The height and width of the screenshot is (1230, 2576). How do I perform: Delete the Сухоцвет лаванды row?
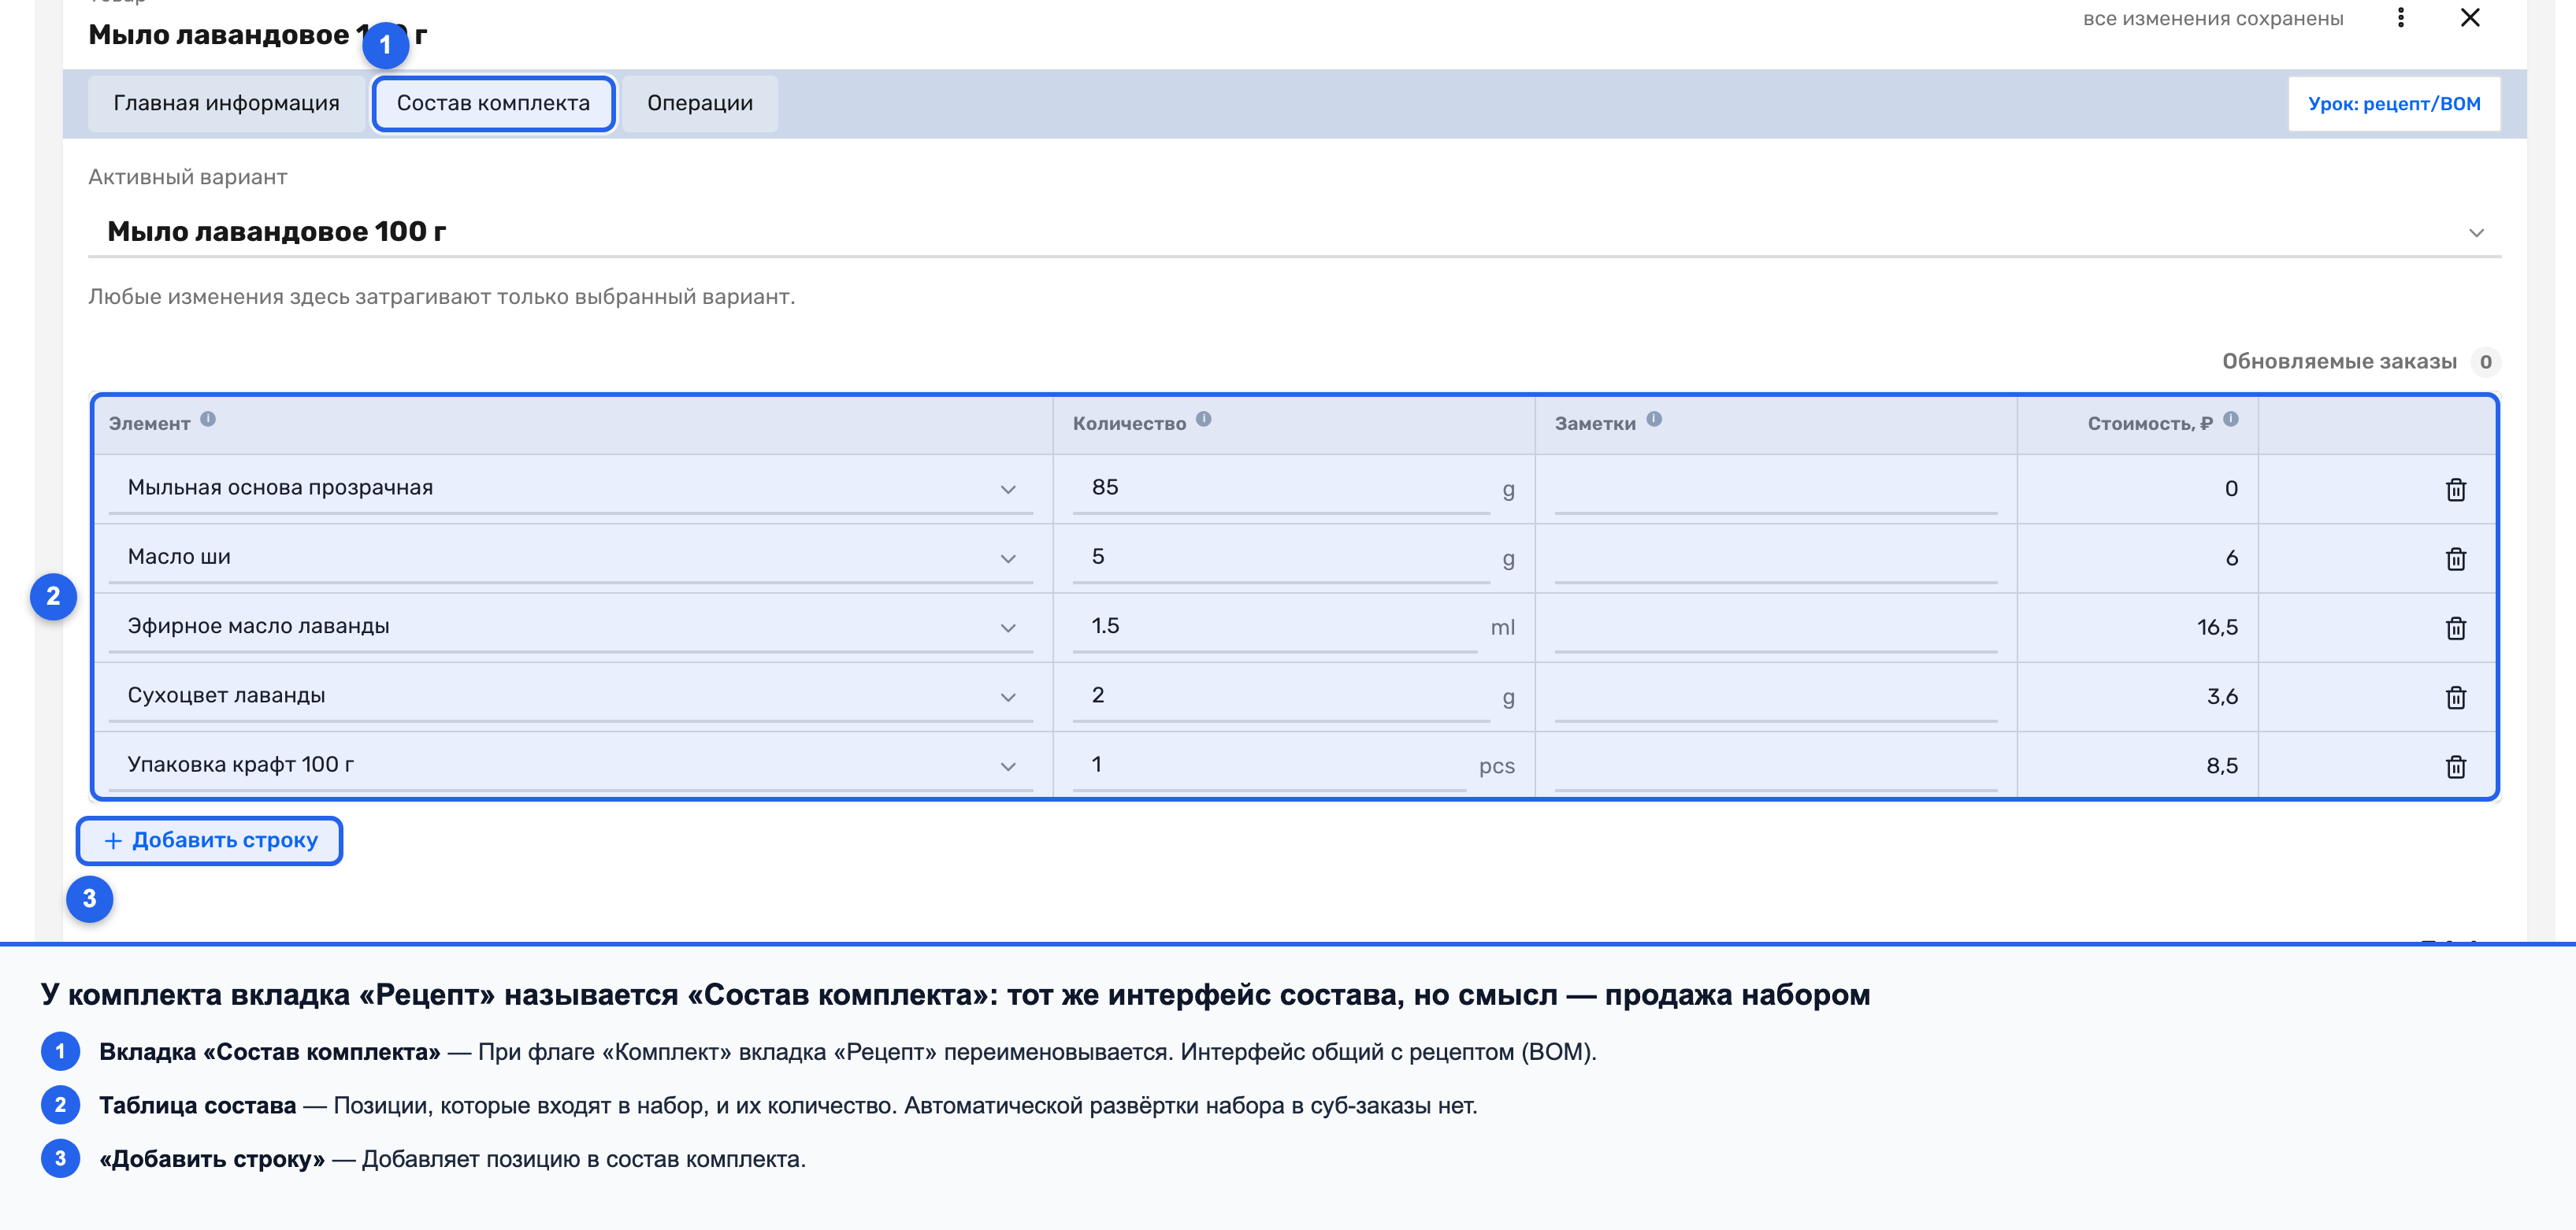click(x=2455, y=697)
